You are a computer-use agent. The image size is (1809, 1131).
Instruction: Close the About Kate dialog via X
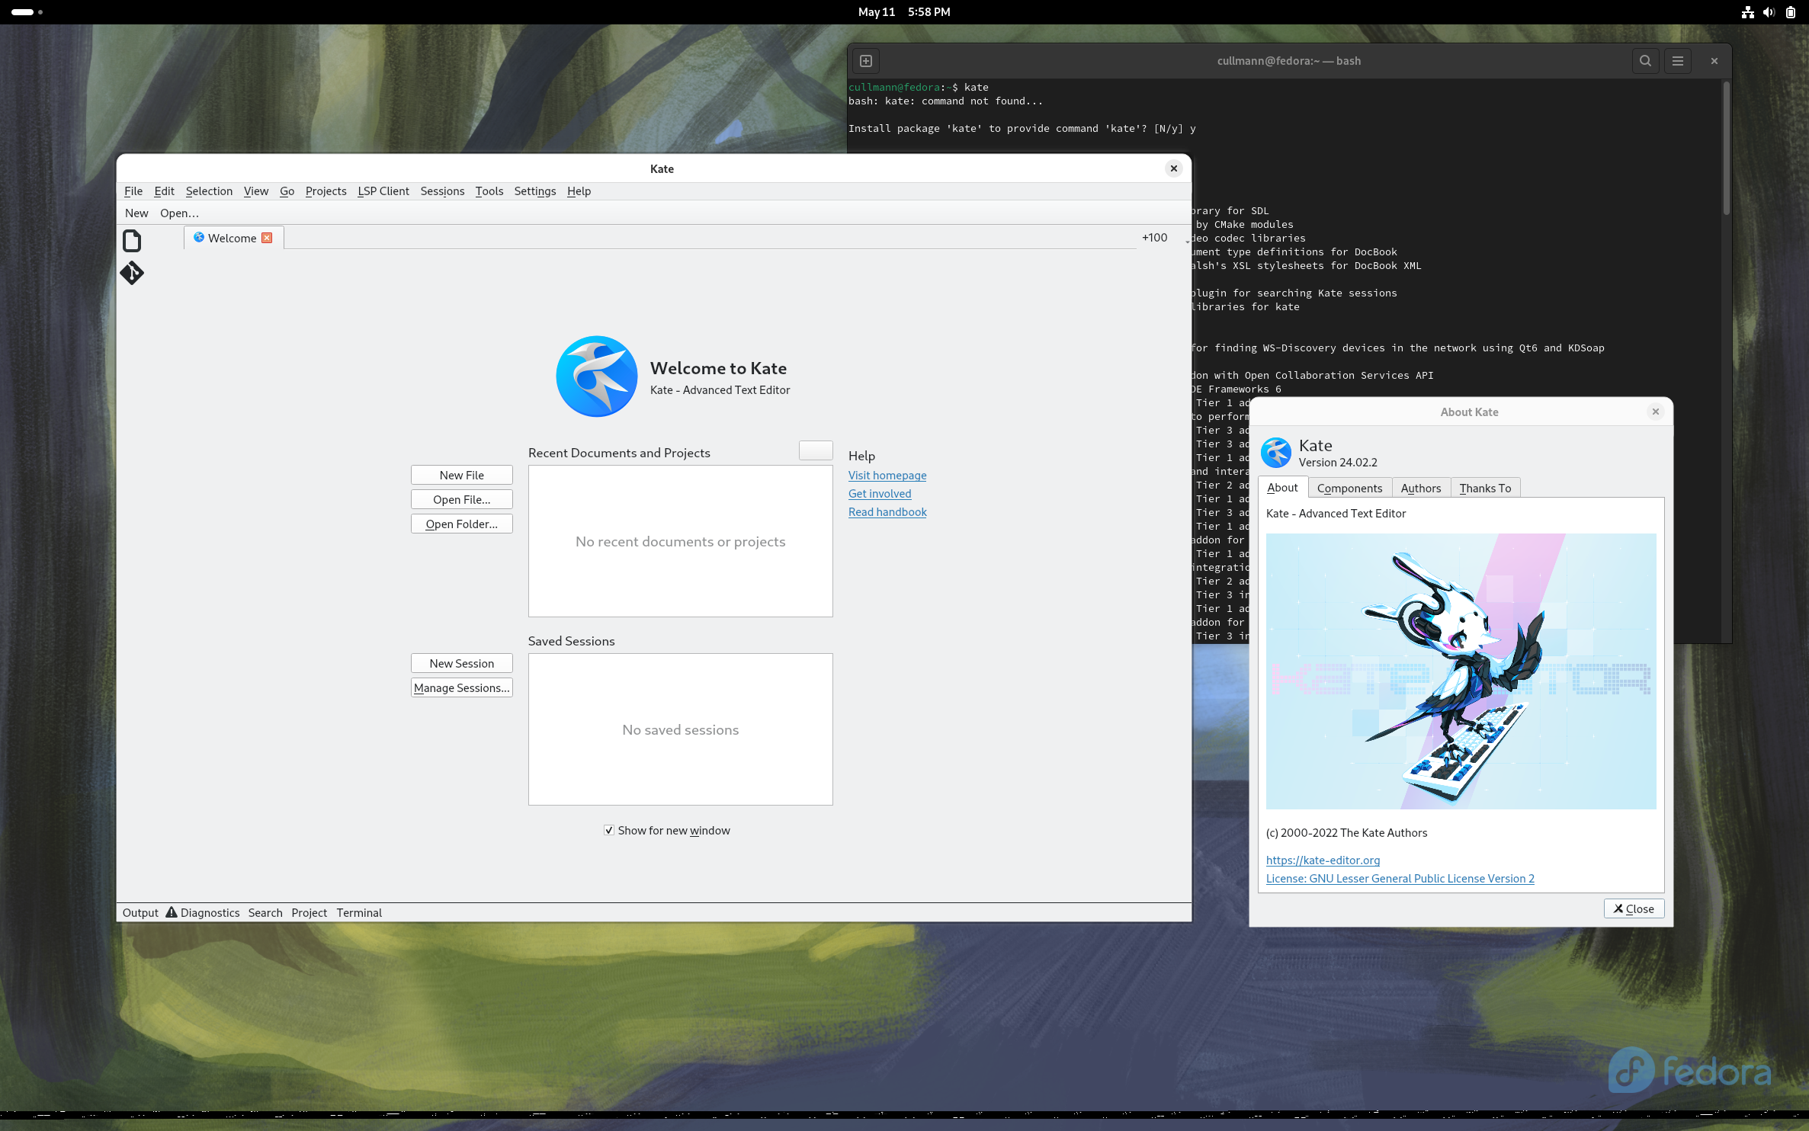[x=1655, y=412]
